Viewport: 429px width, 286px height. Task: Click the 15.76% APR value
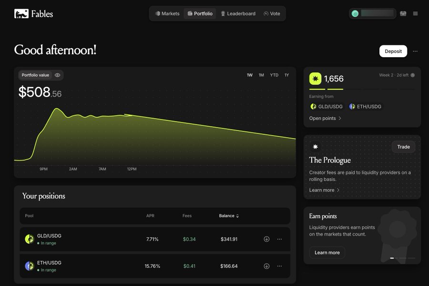point(153,266)
